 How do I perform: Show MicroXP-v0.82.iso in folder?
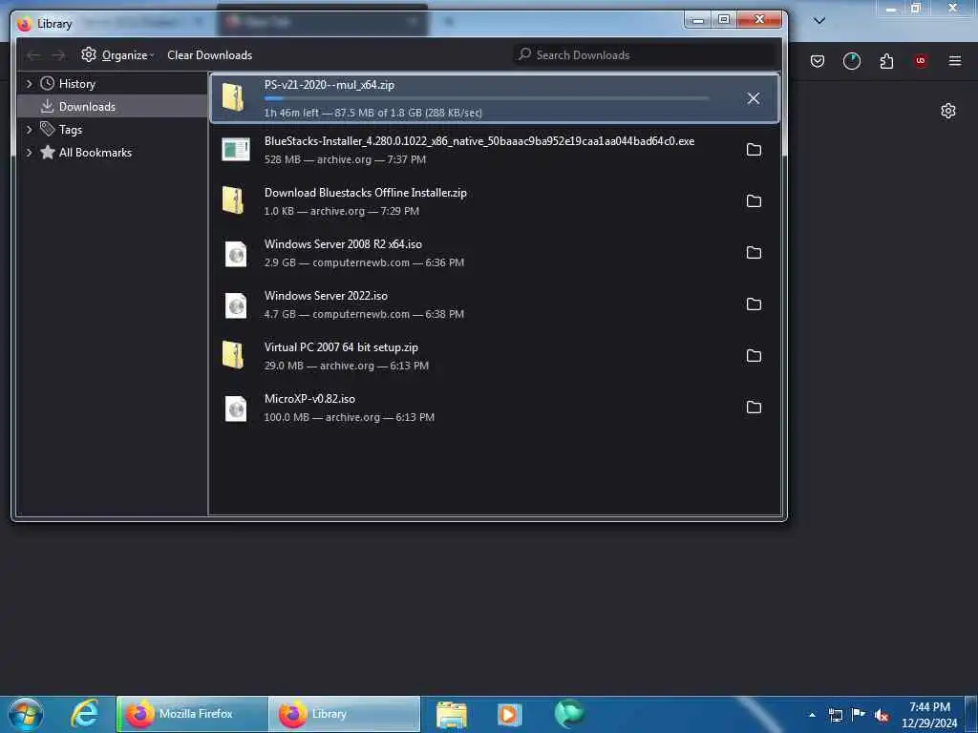click(754, 407)
